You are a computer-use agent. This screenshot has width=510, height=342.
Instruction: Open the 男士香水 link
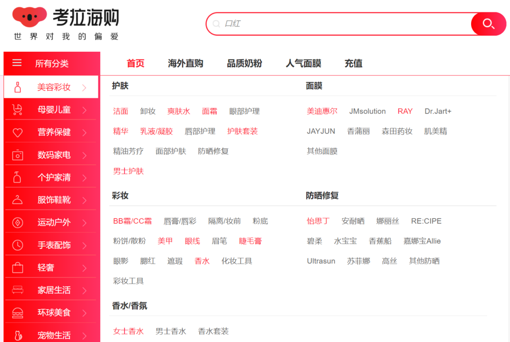pos(171,331)
